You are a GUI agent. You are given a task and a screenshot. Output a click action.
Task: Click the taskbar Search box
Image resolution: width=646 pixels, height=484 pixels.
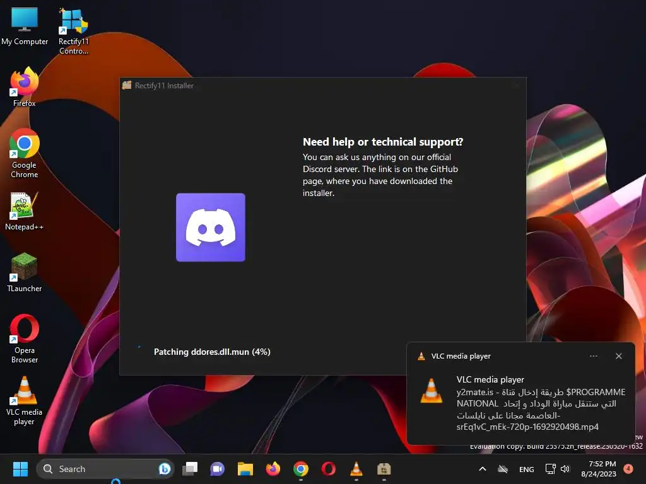(x=105, y=469)
